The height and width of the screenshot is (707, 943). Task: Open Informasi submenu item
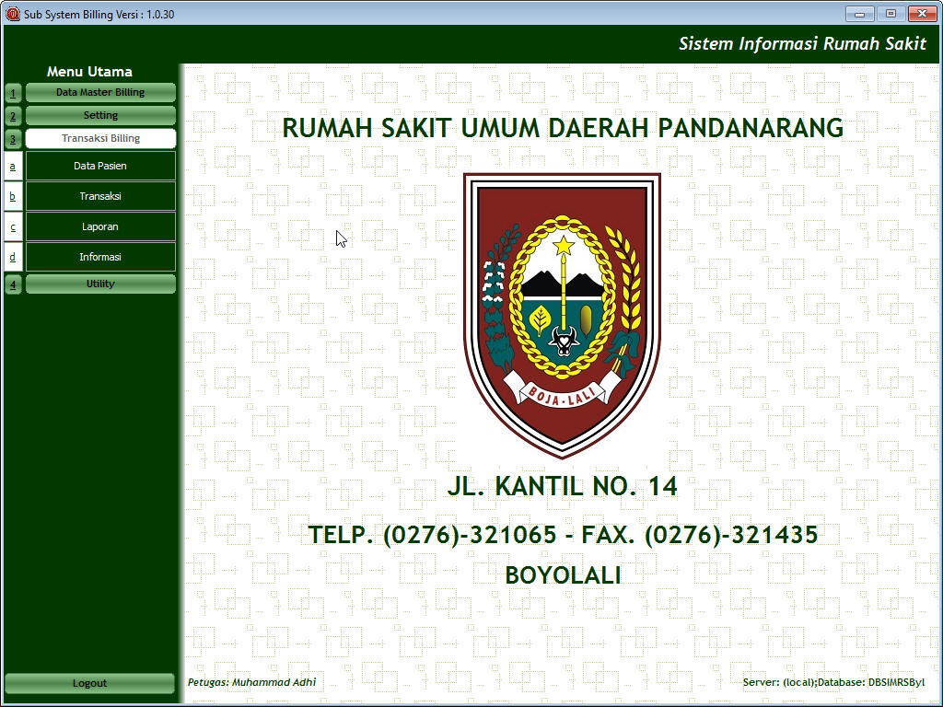click(x=100, y=257)
